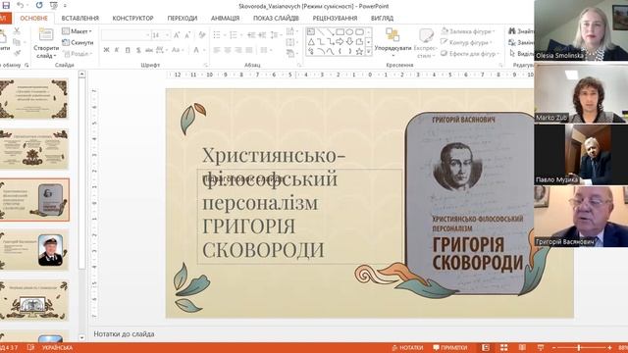Screen dimensions: 628x353
Task: Open the ВСТАВЛЕННЯ tab
Action: coord(80,18)
